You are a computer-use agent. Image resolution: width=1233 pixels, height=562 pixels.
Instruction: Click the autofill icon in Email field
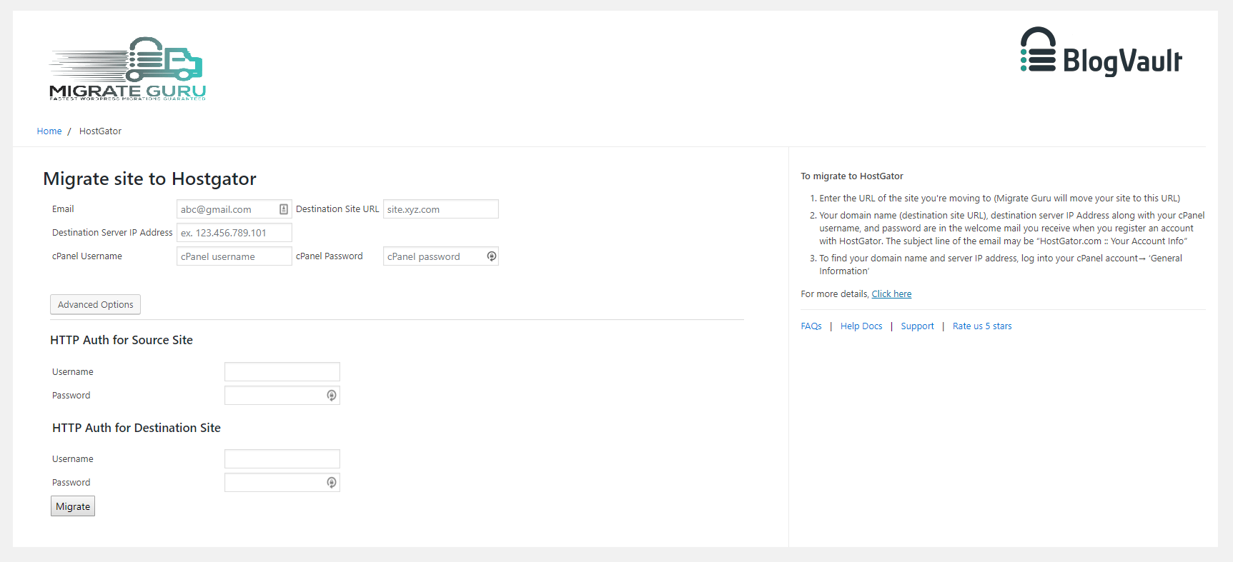click(284, 209)
